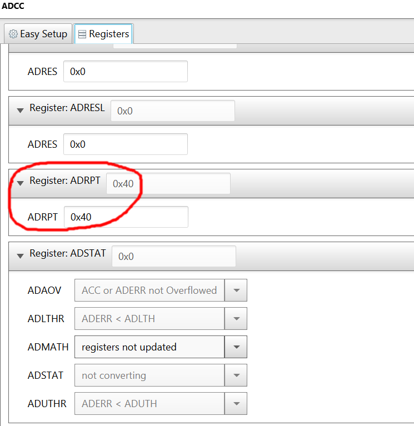Click the topmost ADRES value field
The width and height of the screenshot is (414, 426).
tap(126, 72)
